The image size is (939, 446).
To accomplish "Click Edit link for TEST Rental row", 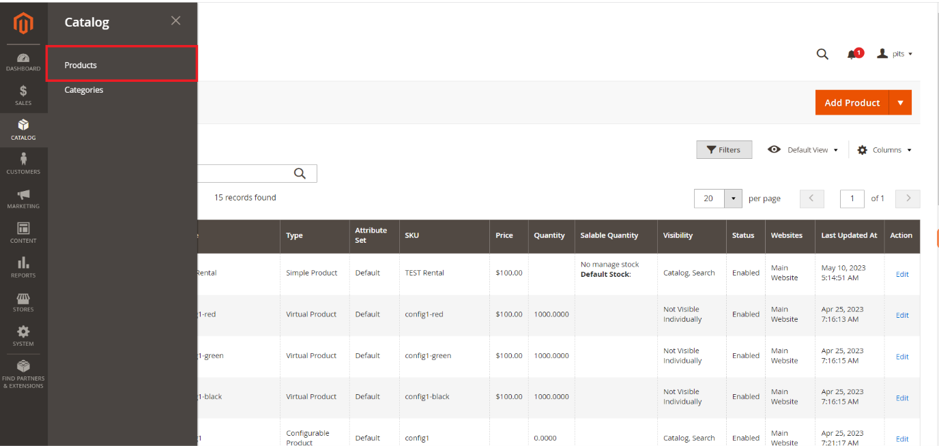I will coord(902,274).
